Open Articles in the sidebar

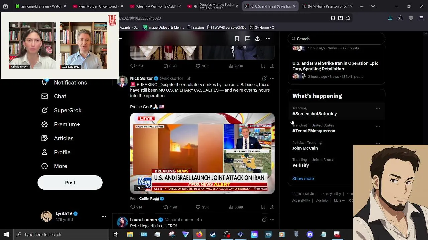(x=58, y=138)
